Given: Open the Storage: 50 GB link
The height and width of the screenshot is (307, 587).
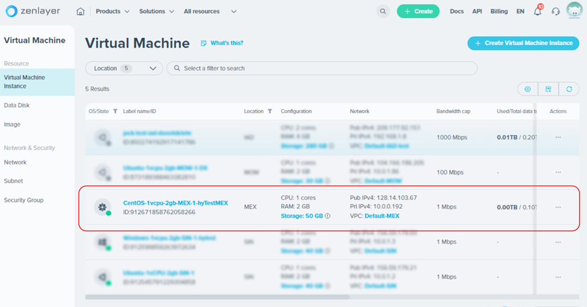Looking at the screenshot, I should (302, 216).
